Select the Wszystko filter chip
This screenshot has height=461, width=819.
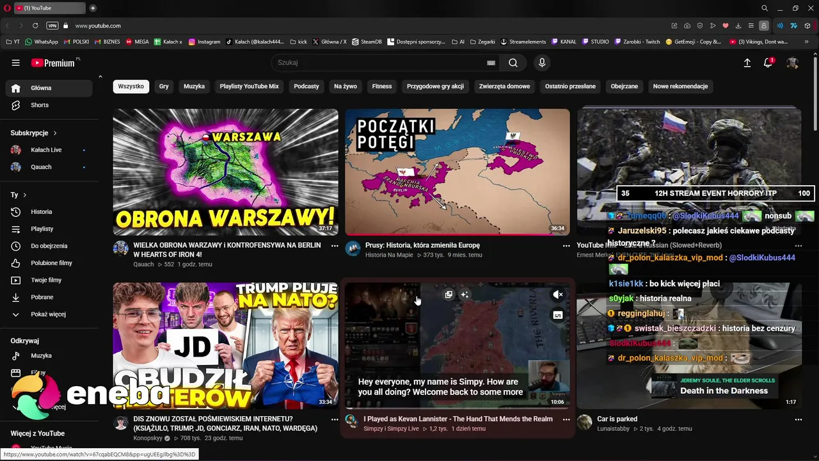[x=131, y=86]
